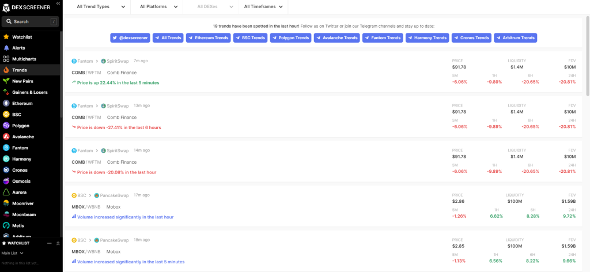Open the BSC Trends Telegram button
590x272 pixels.
(250, 37)
